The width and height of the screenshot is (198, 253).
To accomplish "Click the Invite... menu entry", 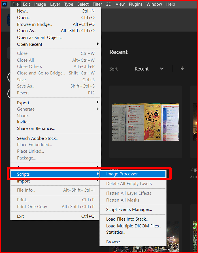I will pyautogui.click(x=56, y=122).
